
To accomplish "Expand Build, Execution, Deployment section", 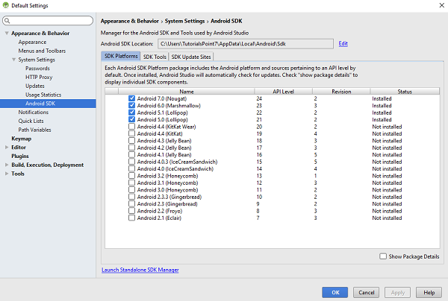I will pos(7,165).
